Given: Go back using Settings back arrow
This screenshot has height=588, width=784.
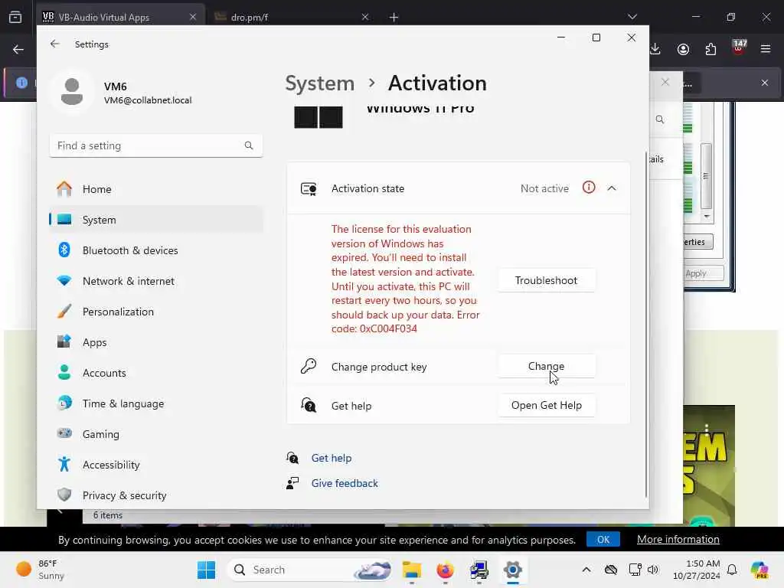Looking at the screenshot, I should point(55,44).
